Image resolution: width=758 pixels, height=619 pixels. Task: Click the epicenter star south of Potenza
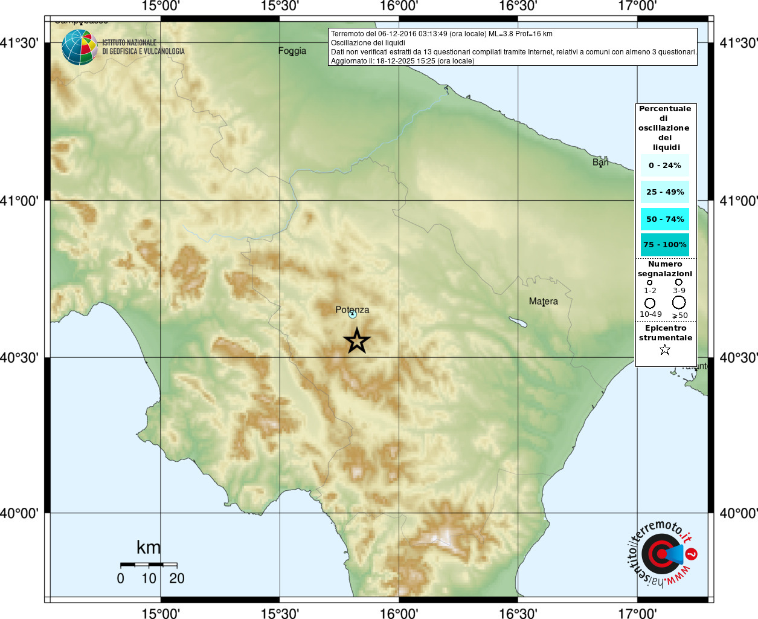(x=357, y=341)
